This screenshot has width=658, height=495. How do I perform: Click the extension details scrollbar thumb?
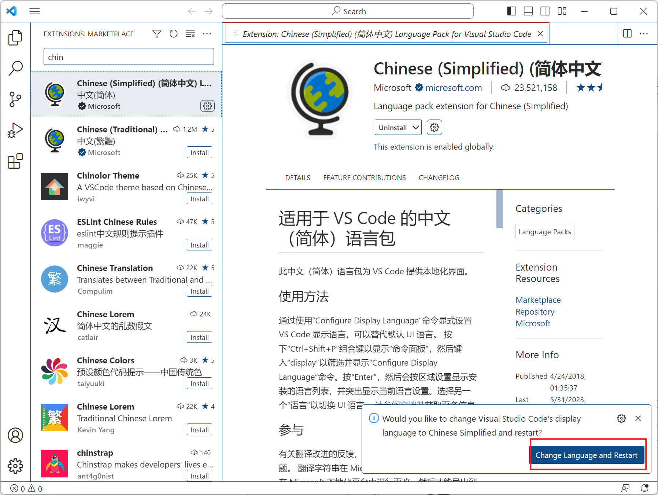tap(499, 209)
